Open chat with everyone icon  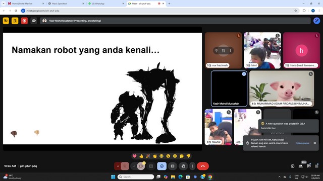308,166
